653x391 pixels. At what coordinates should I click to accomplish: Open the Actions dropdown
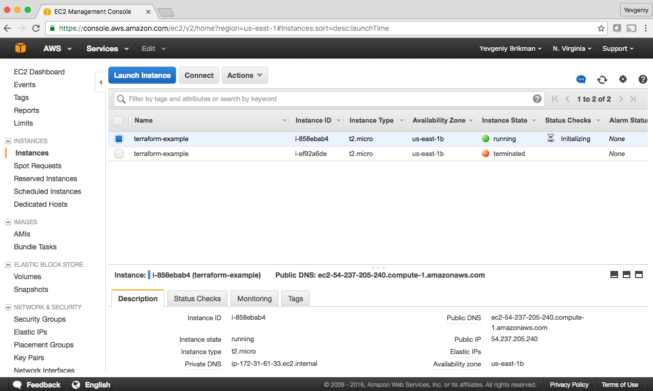(244, 75)
